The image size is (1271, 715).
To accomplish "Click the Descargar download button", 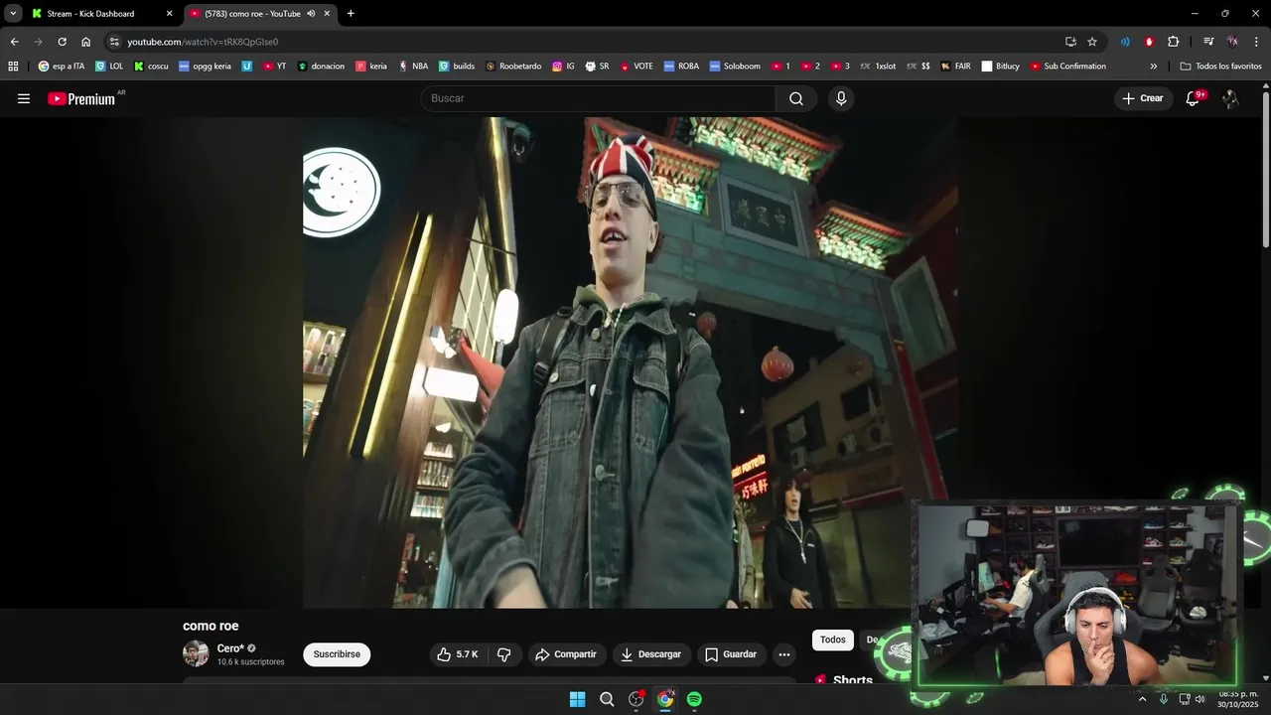I will point(650,654).
